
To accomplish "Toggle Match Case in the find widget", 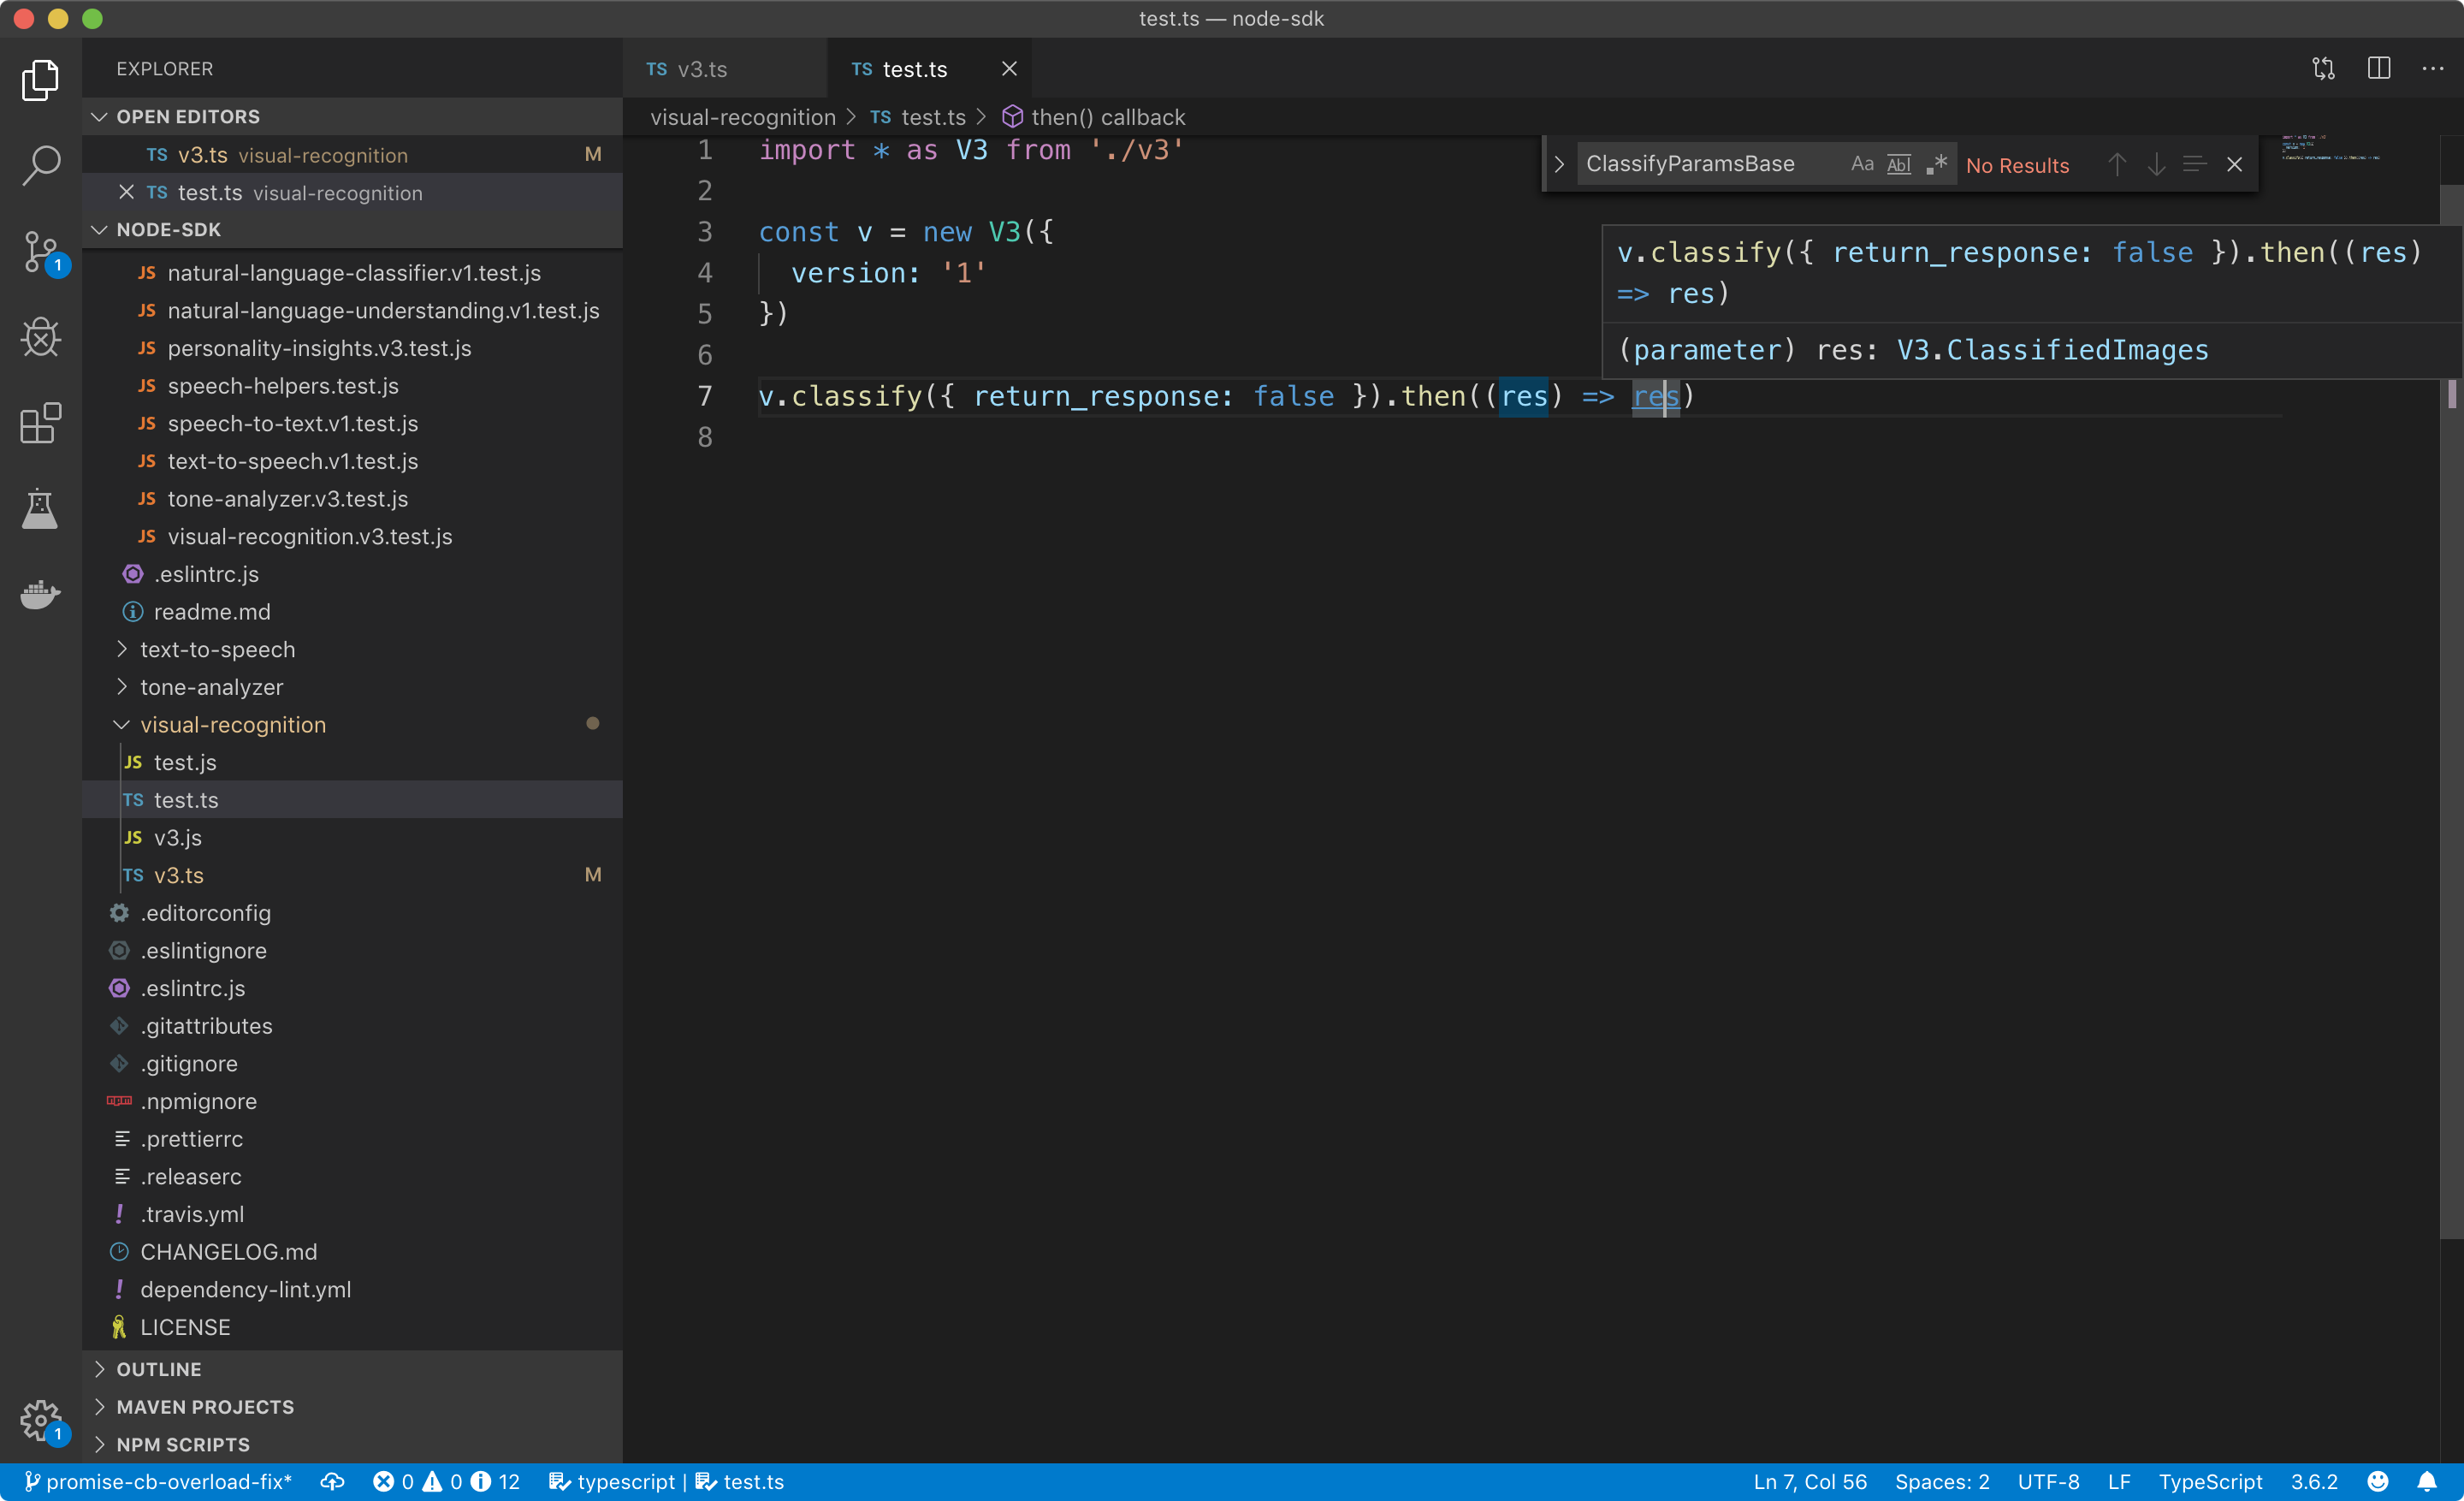I will [x=1862, y=164].
